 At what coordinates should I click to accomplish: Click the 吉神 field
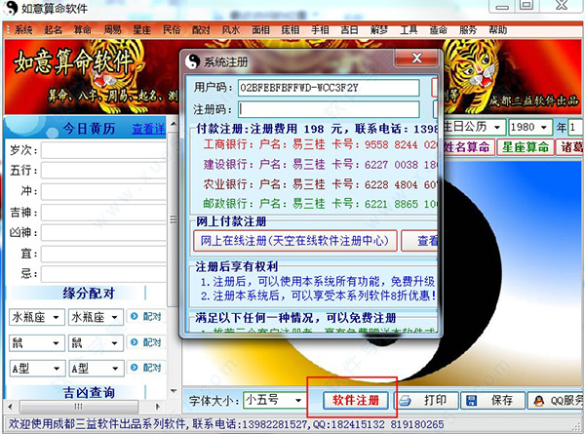[103, 213]
